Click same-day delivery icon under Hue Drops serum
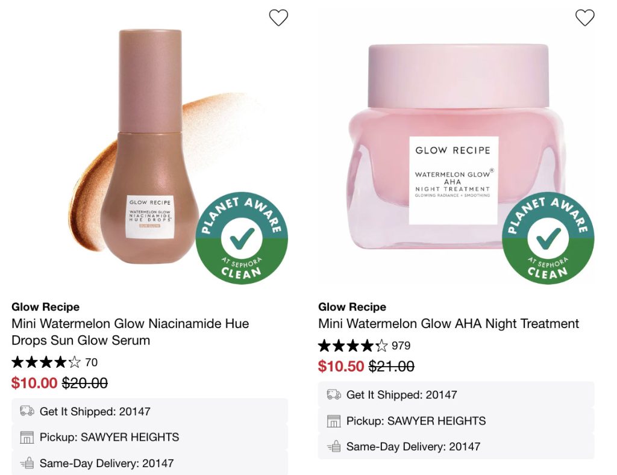The image size is (617, 475). [27, 463]
